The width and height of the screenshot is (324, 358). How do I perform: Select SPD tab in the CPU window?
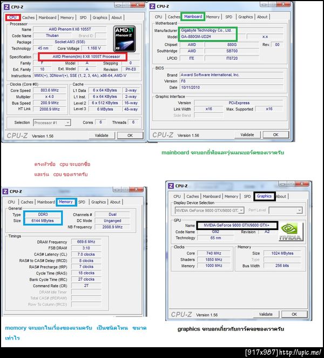(83, 18)
